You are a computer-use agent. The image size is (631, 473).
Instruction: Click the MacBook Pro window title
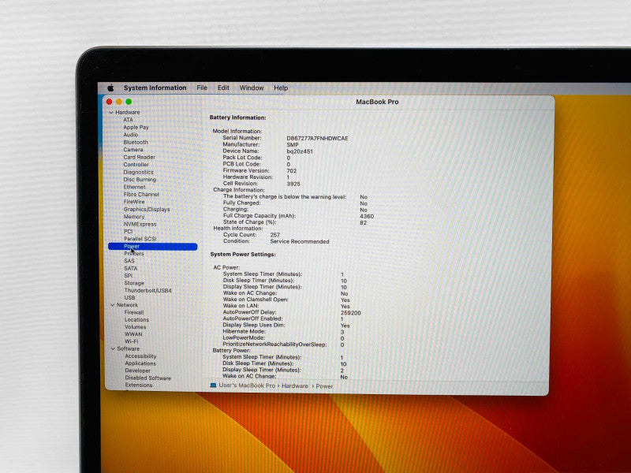tap(377, 102)
